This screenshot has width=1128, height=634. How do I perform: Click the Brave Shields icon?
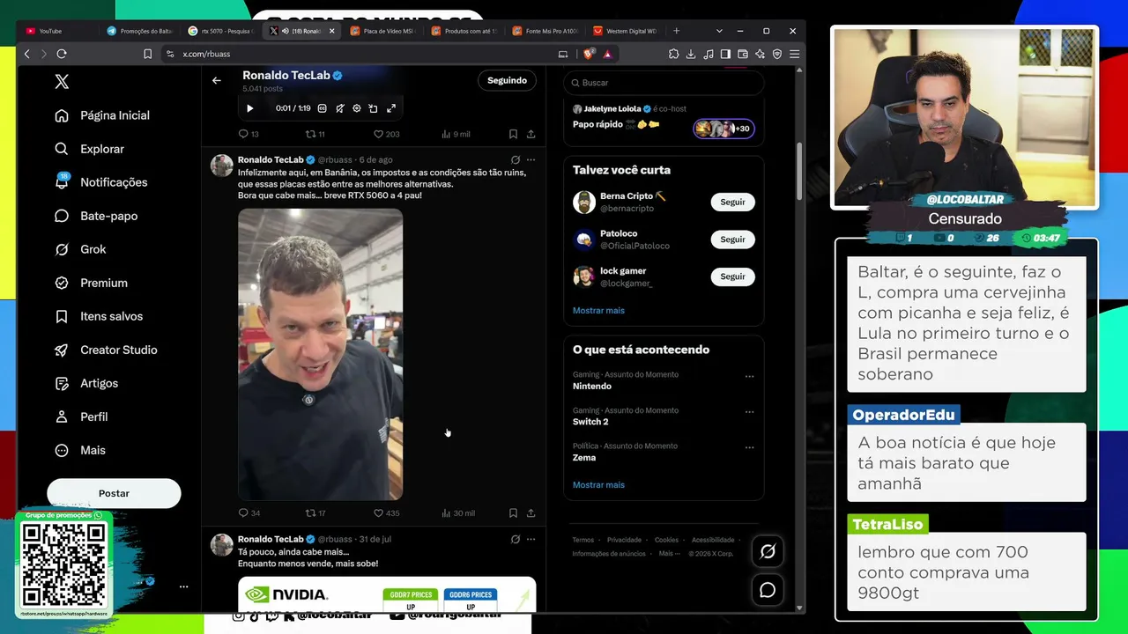click(x=589, y=54)
